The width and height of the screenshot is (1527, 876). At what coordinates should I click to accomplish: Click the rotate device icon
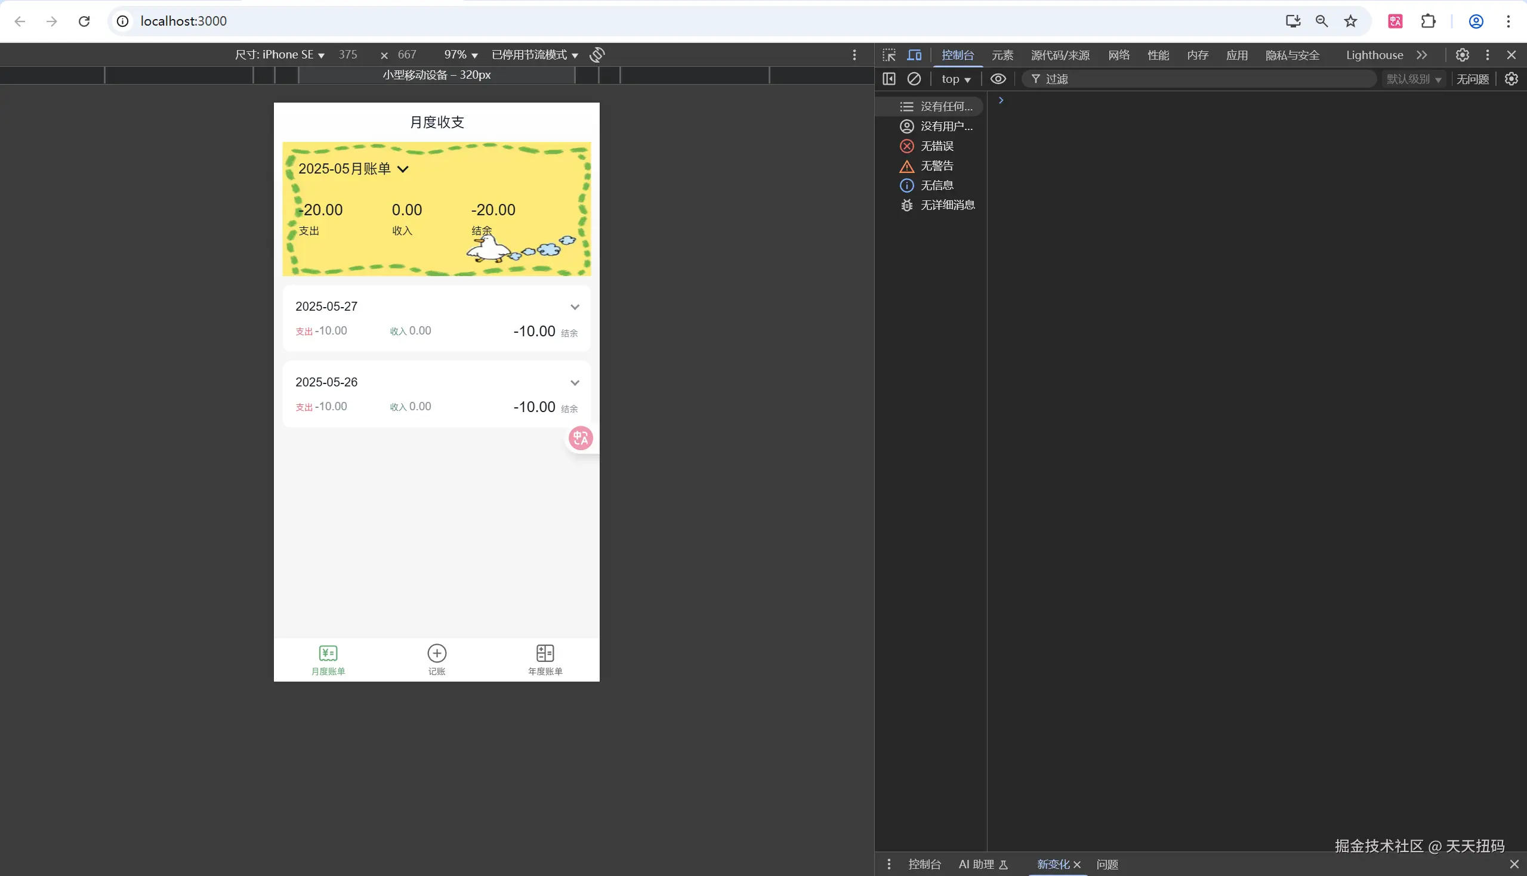(597, 55)
